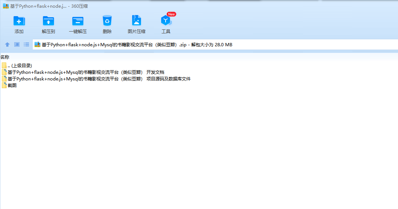Click the 360压缩 app icon in title bar

[6, 6]
